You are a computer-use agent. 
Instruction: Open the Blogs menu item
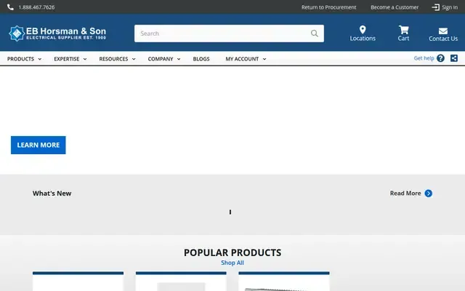pos(201,59)
